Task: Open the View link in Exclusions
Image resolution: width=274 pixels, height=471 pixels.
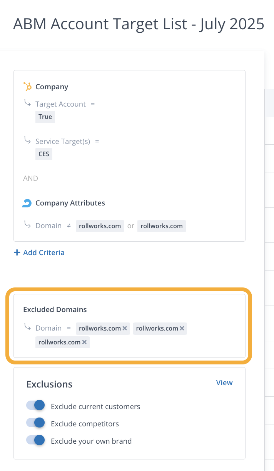Action: tap(224, 382)
